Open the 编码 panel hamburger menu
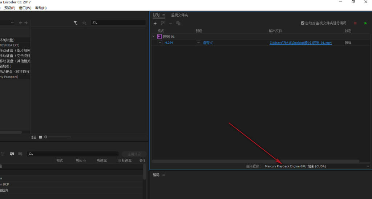Screen dimensions: 372x199 coord(163,175)
